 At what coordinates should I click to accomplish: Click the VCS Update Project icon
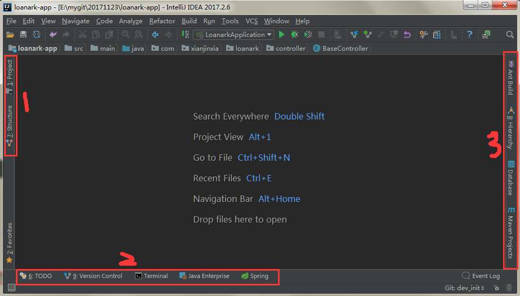(x=354, y=34)
